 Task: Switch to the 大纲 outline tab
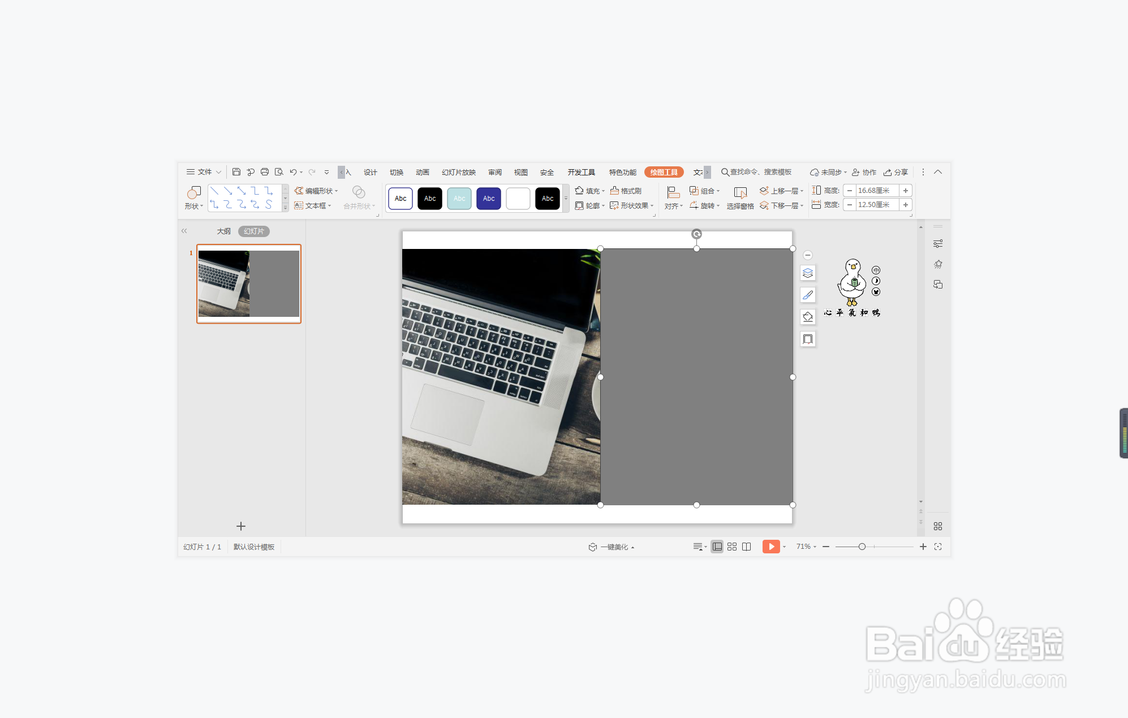(x=223, y=231)
